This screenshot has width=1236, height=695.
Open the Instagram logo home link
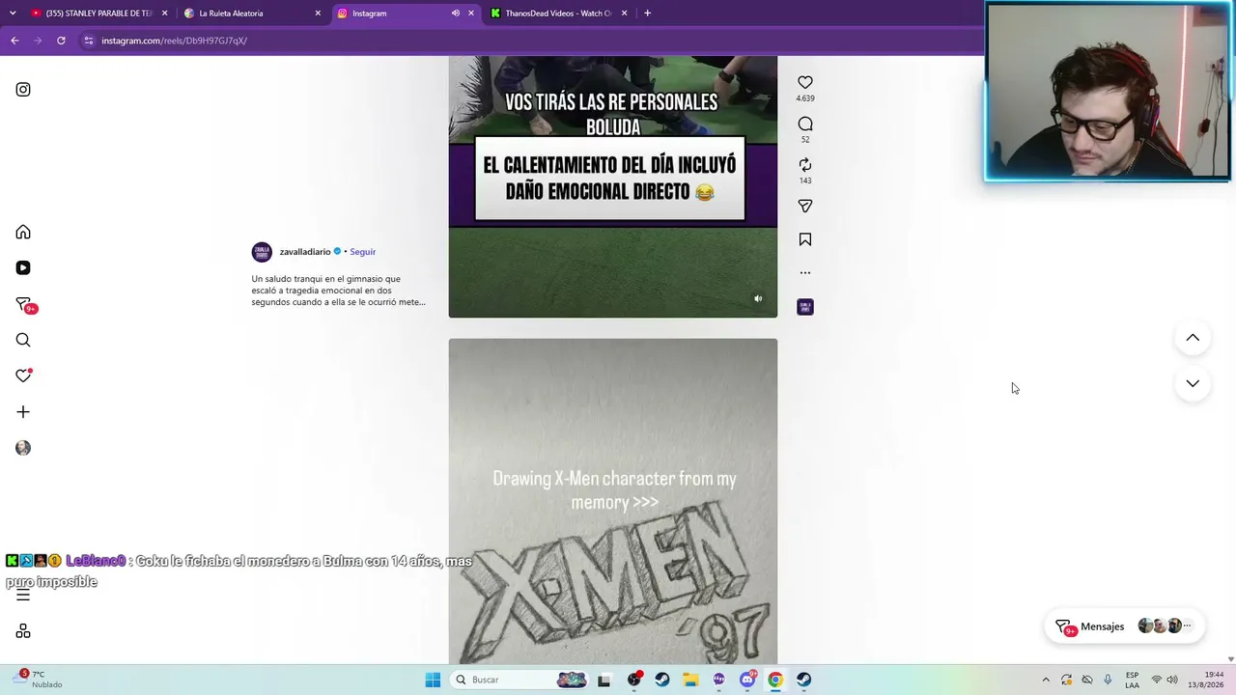[x=23, y=90]
